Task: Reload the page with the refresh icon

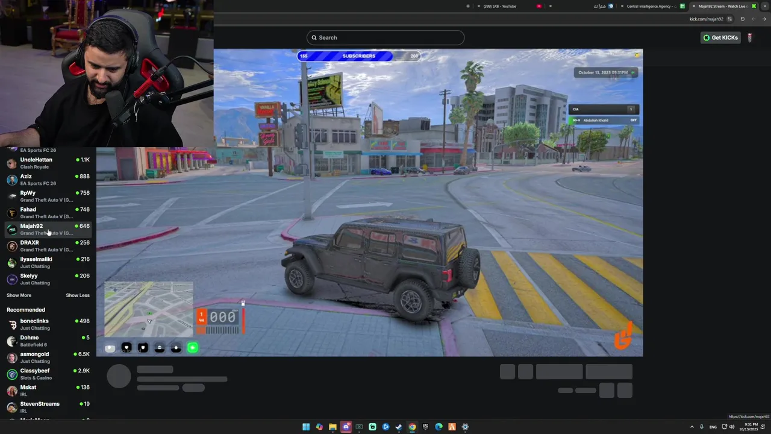Action: pos(742,19)
